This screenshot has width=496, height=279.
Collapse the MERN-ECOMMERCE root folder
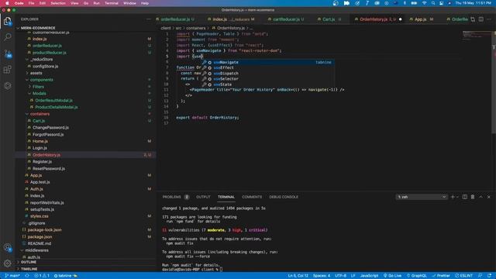coord(38,28)
